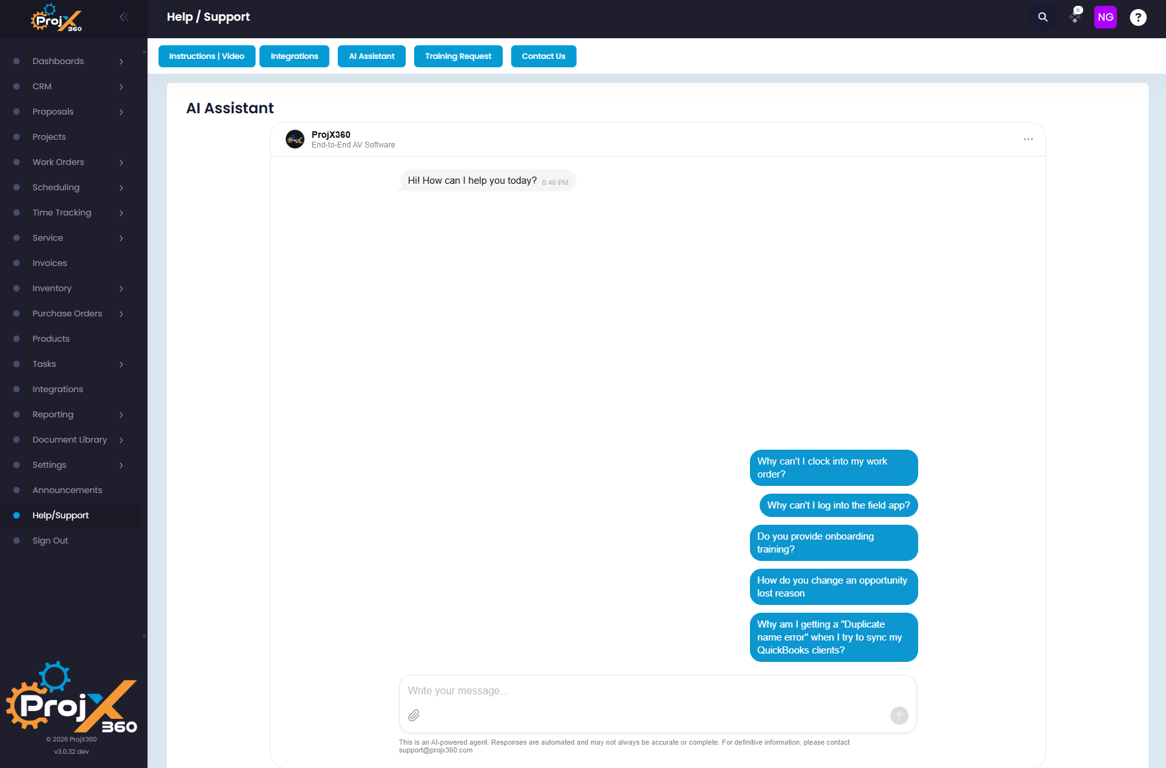The image size is (1166, 768).
Task: Expand the Reporting chevron
Action: click(121, 415)
